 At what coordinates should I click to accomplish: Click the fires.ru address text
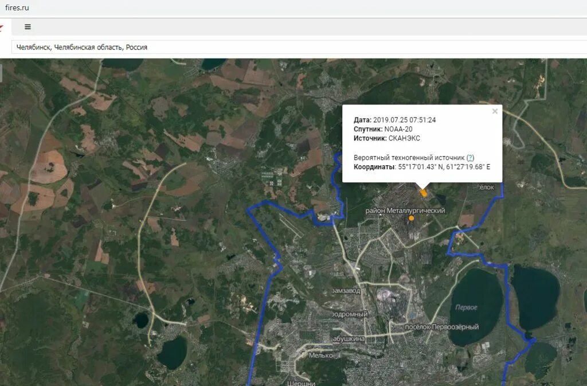click(x=17, y=7)
